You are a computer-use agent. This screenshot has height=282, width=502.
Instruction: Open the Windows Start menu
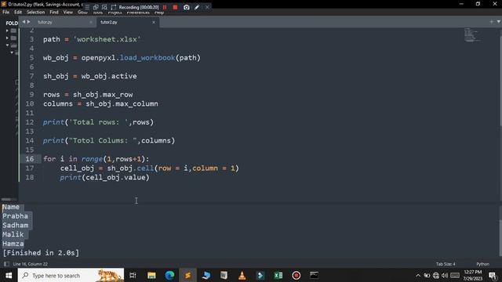(9, 275)
